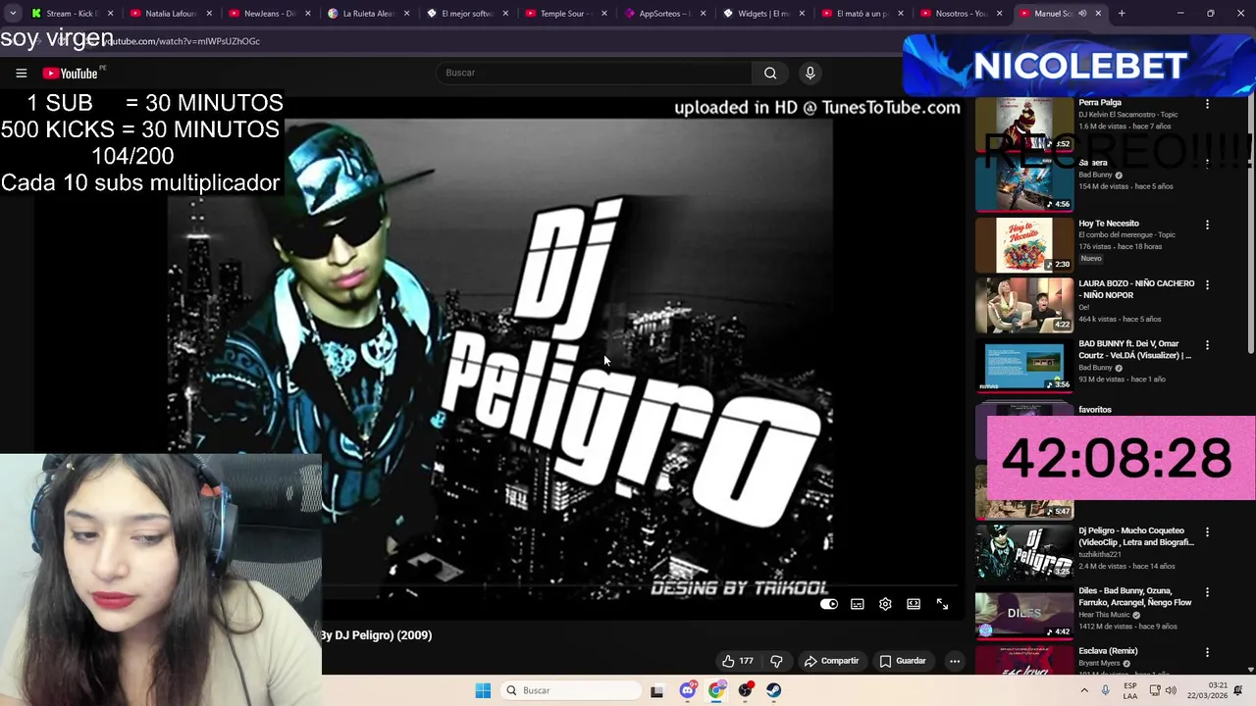Like the video with 177 likes
The height and width of the screenshot is (706, 1256).
(738, 661)
